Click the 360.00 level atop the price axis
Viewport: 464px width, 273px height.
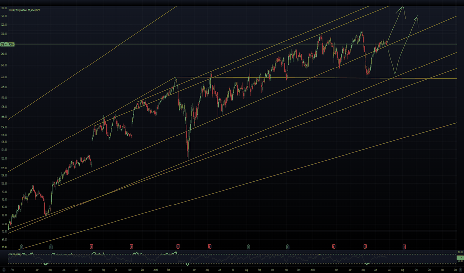click(4, 8)
